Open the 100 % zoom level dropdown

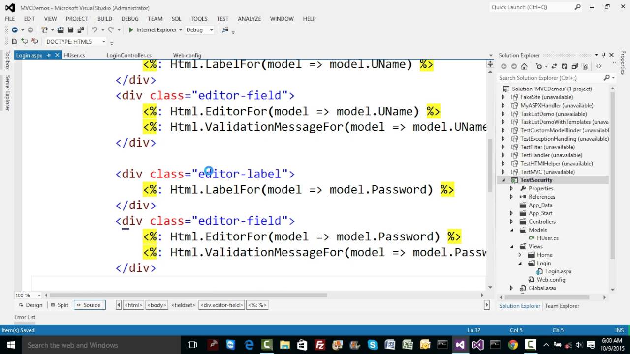38,295
